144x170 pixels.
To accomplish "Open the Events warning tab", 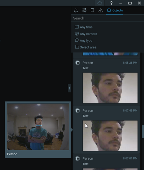I will [101, 11].
